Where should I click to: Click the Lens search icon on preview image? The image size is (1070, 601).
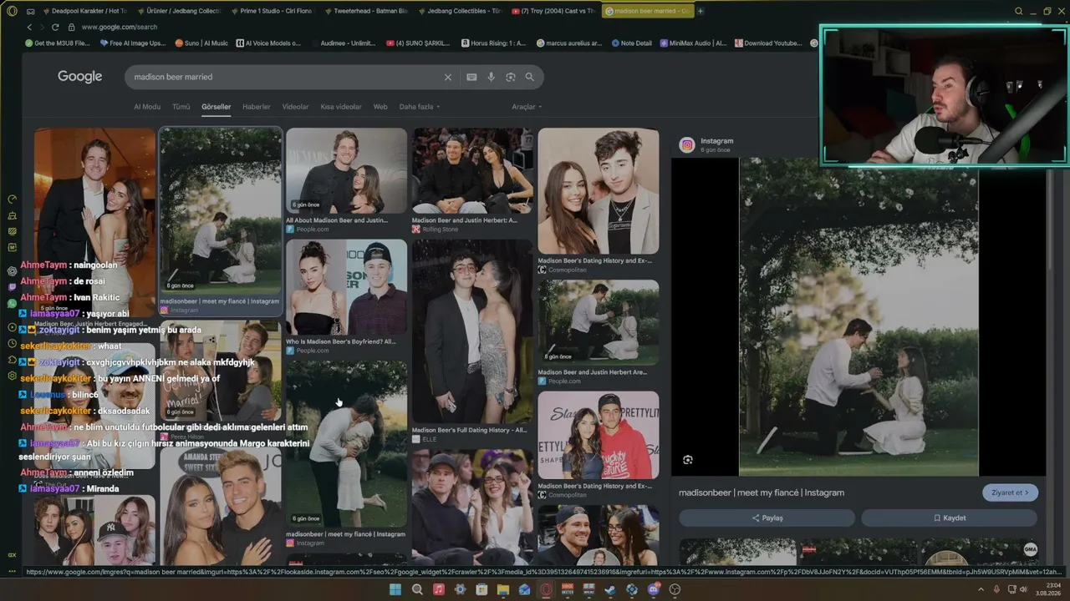[687, 460]
